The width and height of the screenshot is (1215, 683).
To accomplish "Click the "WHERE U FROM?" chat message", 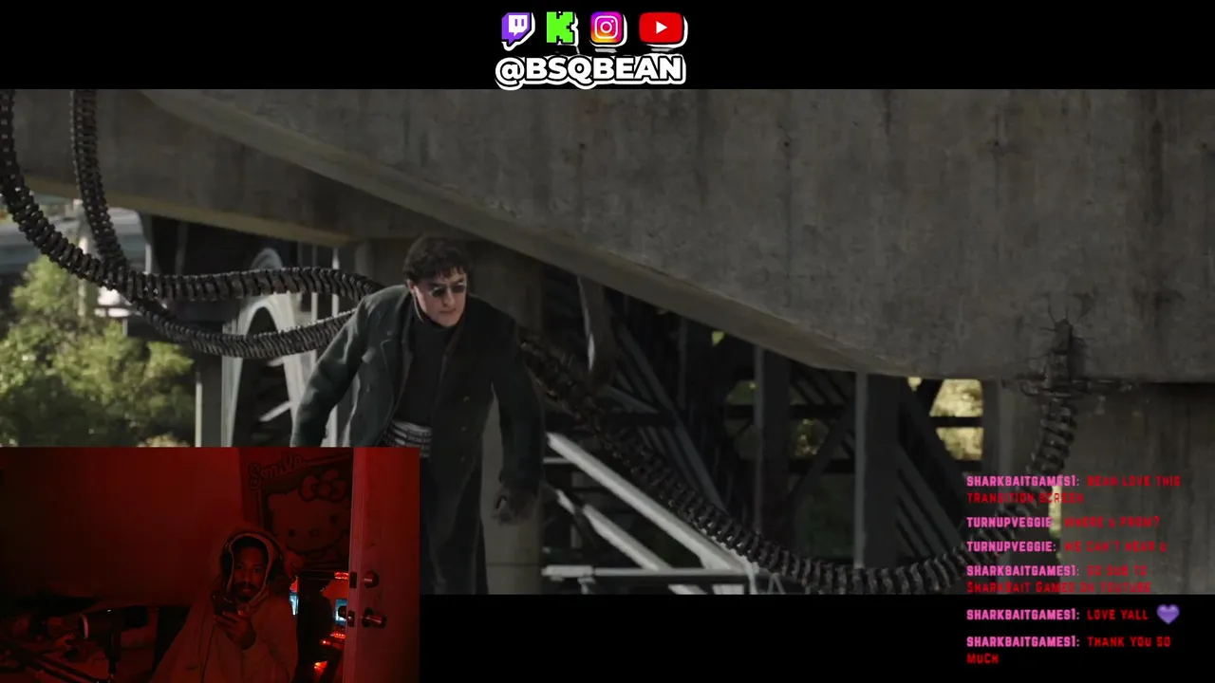I will point(1063,523).
